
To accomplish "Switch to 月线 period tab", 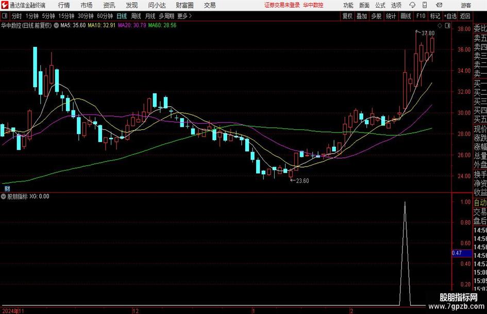I will (150, 16).
